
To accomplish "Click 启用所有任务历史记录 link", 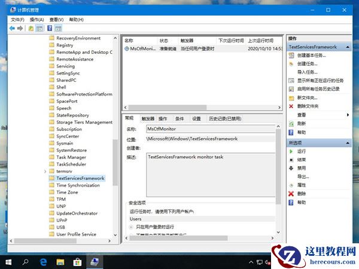I will [318, 89].
